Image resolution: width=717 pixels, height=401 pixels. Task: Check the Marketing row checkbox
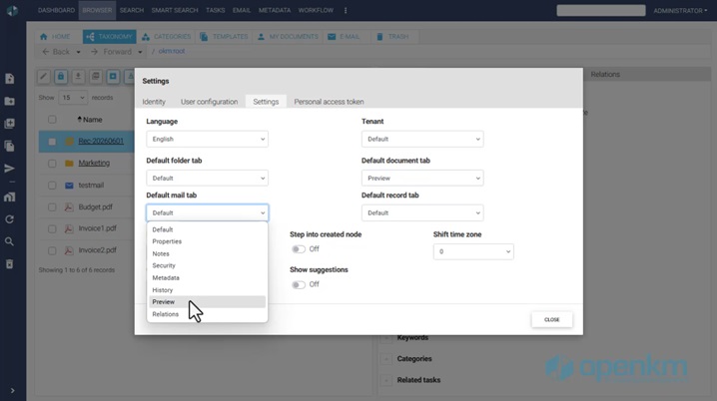52,163
